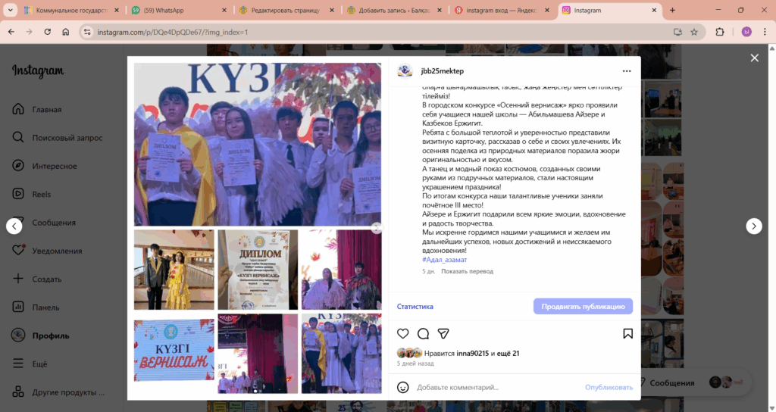Focus the Добавьте комментарий input field
776x412 pixels.
[497, 387]
